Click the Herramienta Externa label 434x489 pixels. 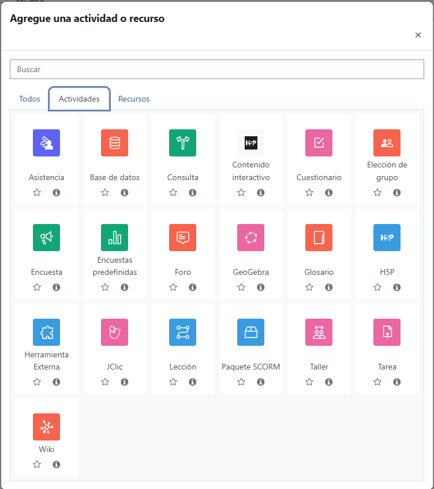[x=46, y=360]
